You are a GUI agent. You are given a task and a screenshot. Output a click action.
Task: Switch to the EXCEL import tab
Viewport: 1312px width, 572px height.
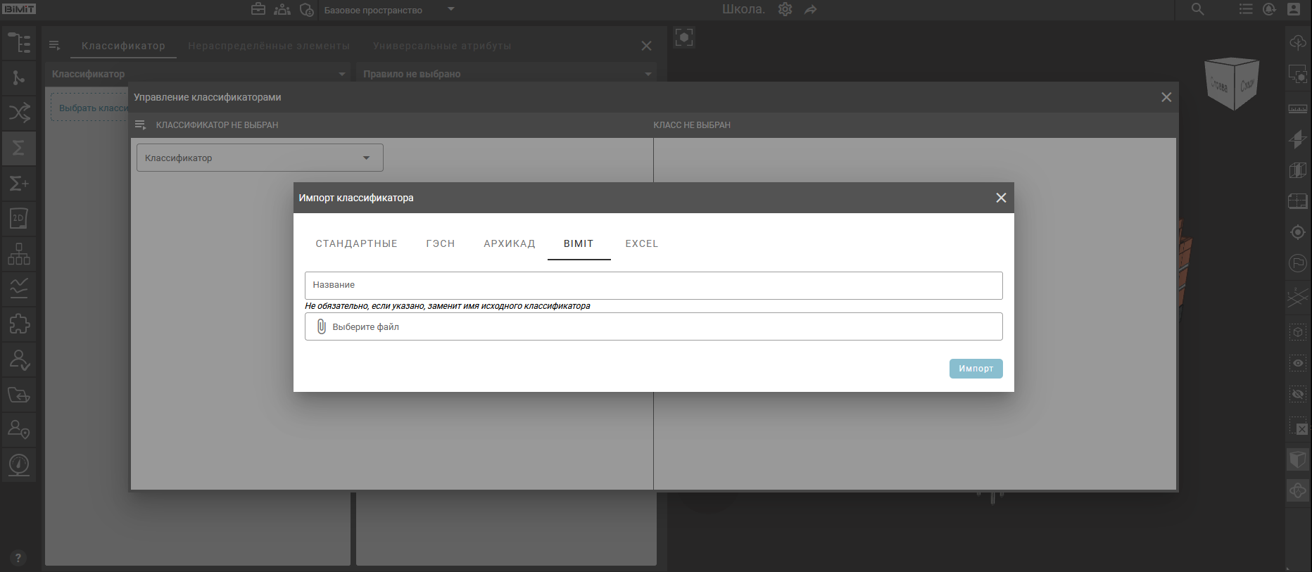pos(641,243)
